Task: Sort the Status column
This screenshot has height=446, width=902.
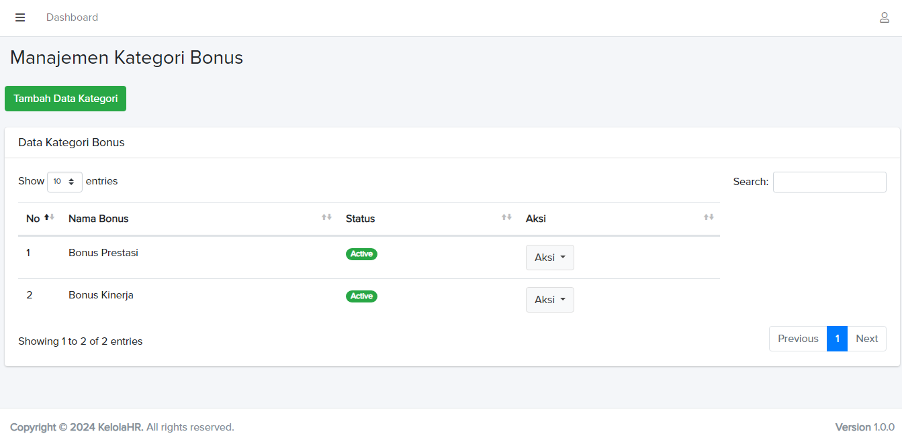Action: [x=506, y=216]
